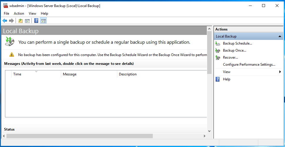Click vertical scrollbar up arrow
The width and height of the screenshot is (285, 147).
pos(209,29)
